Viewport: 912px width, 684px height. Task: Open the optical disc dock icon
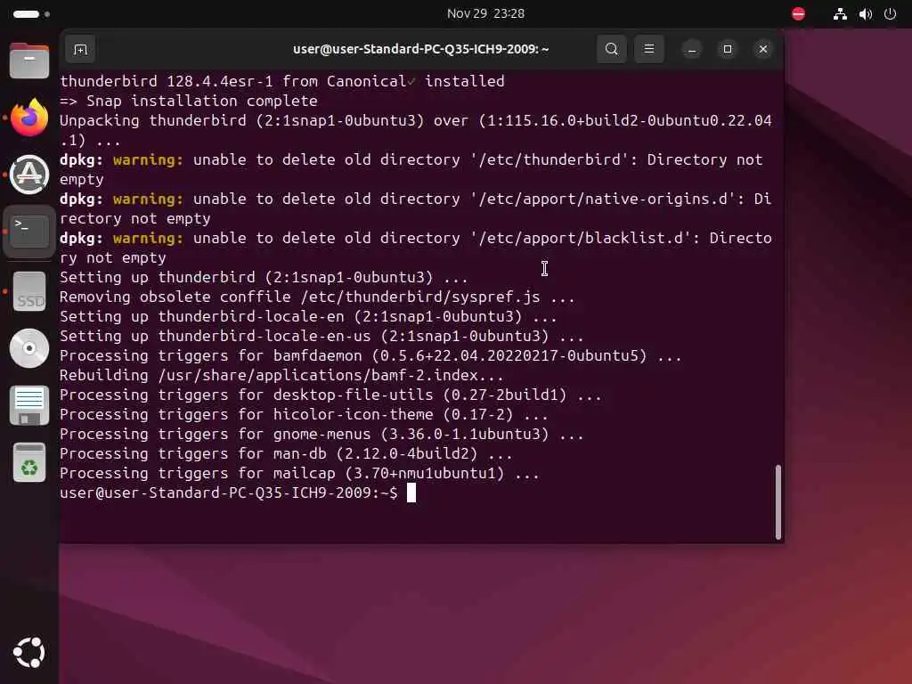click(x=29, y=348)
